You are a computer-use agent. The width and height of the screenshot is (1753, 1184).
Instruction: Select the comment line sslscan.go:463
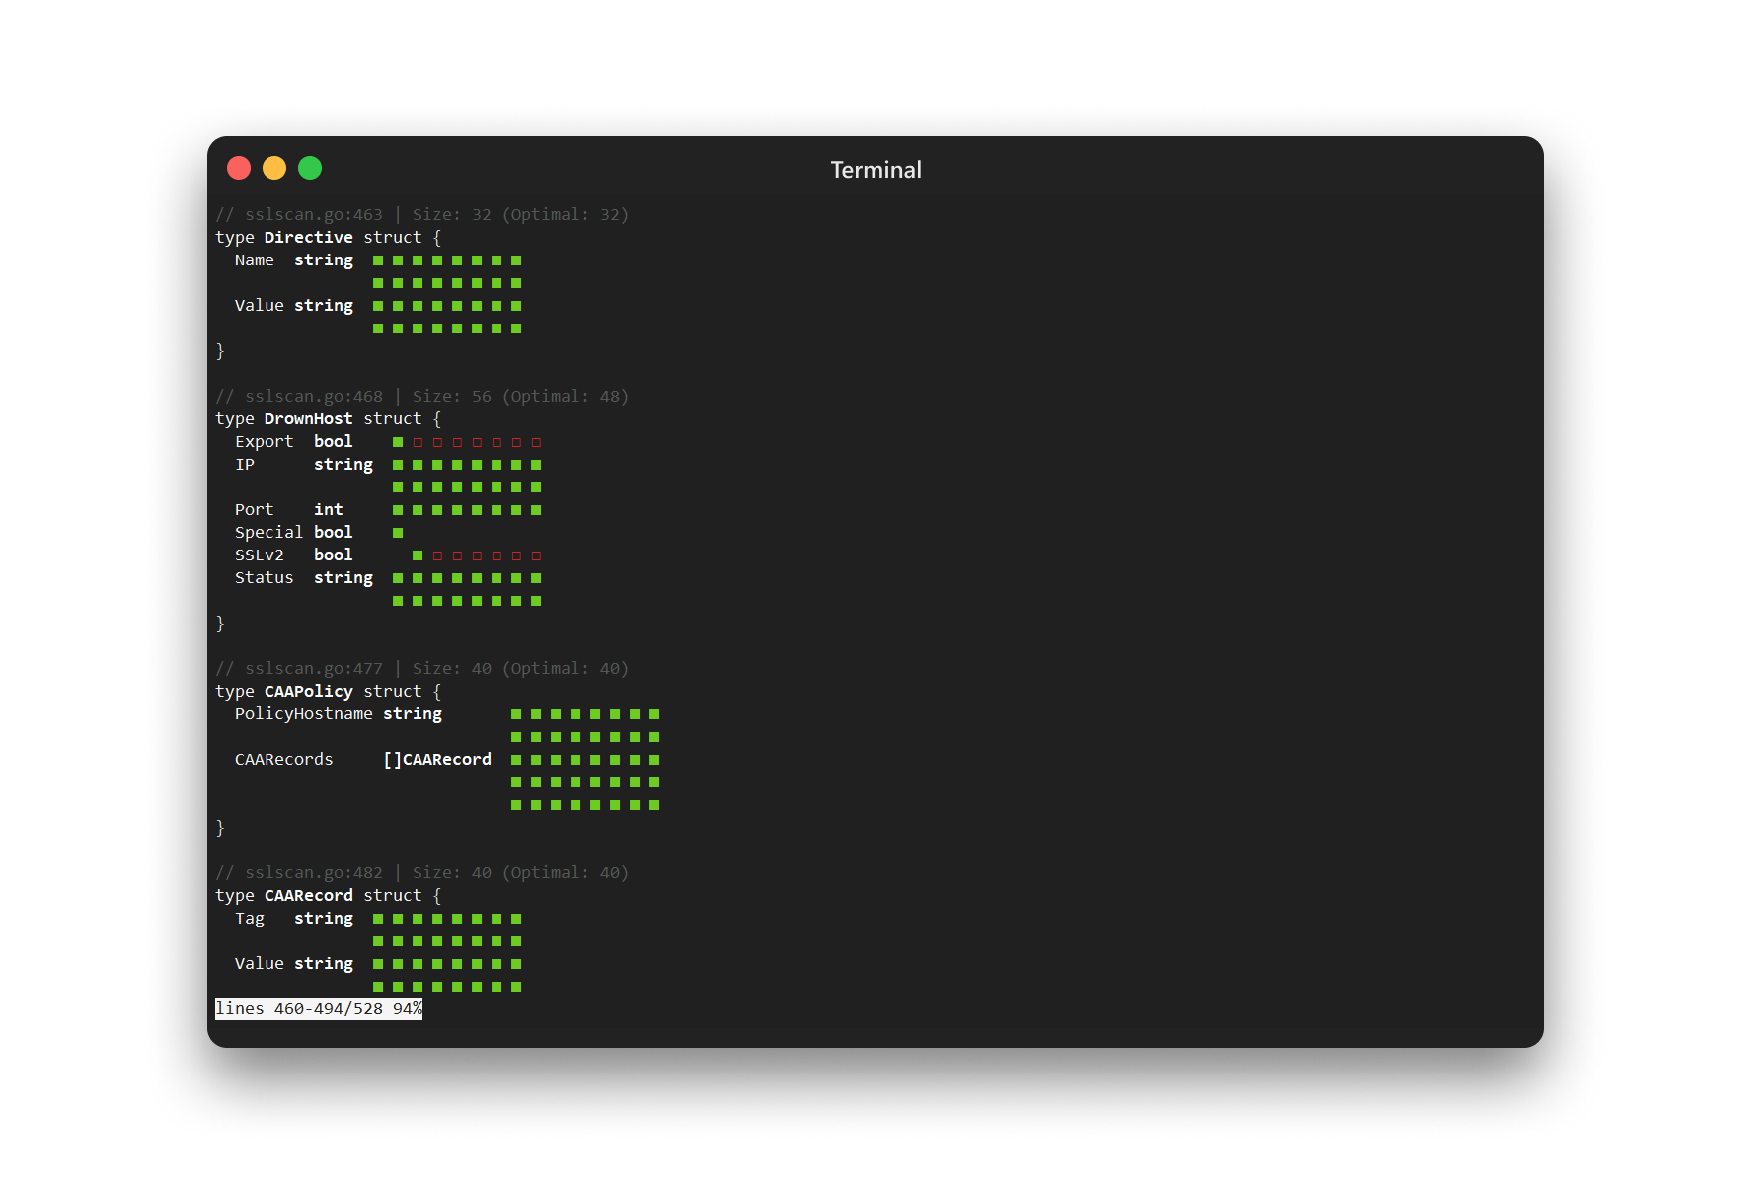click(421, 214)
